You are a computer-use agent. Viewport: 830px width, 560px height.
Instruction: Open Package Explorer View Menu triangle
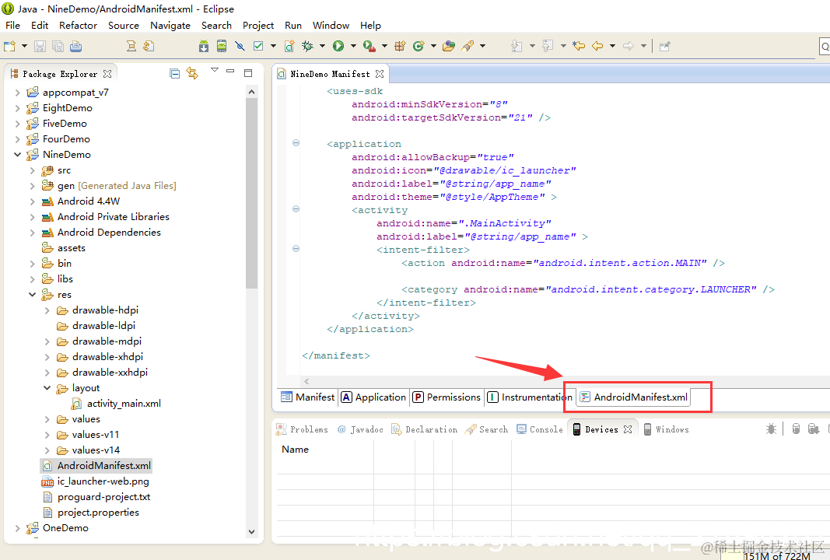coord(215,71)
